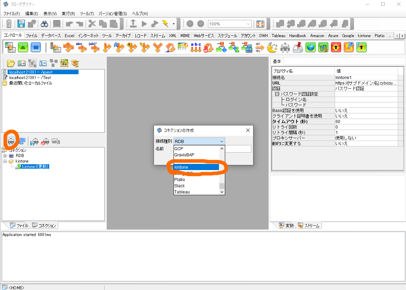Screen dimensions: 406x290
Task: Close the コネクションの作成 dialog
Action: tap(248, 130)
